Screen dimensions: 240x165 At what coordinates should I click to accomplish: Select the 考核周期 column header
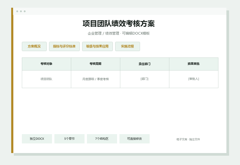tap(95, 64)
